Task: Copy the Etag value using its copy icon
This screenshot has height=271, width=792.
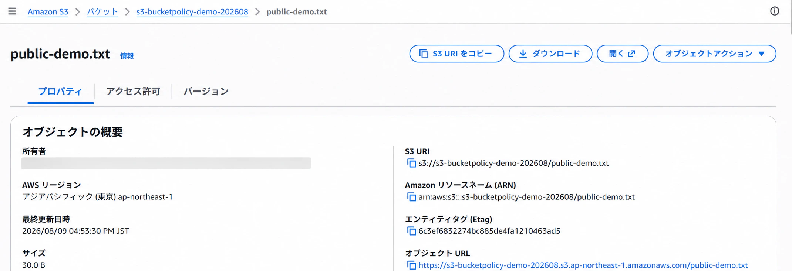Action: [x=411, y=231]
